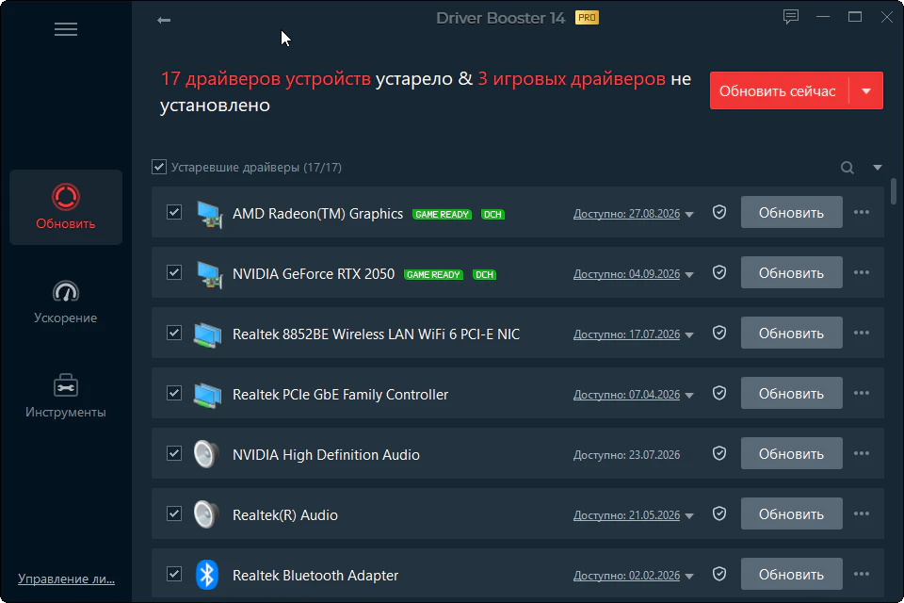Image resolution: width=904 pixels, height=603 pixels.
Task: Expand version dropdown for Realtek 8852BE Wireless LAN
Action: [689, 334]
